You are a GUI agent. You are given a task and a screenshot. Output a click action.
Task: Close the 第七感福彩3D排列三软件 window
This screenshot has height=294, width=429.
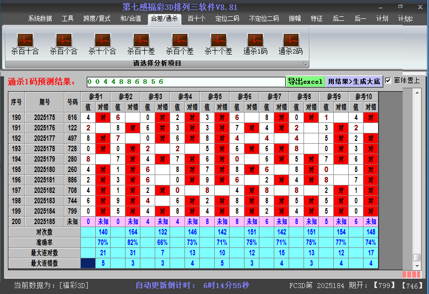pos(420,7)
